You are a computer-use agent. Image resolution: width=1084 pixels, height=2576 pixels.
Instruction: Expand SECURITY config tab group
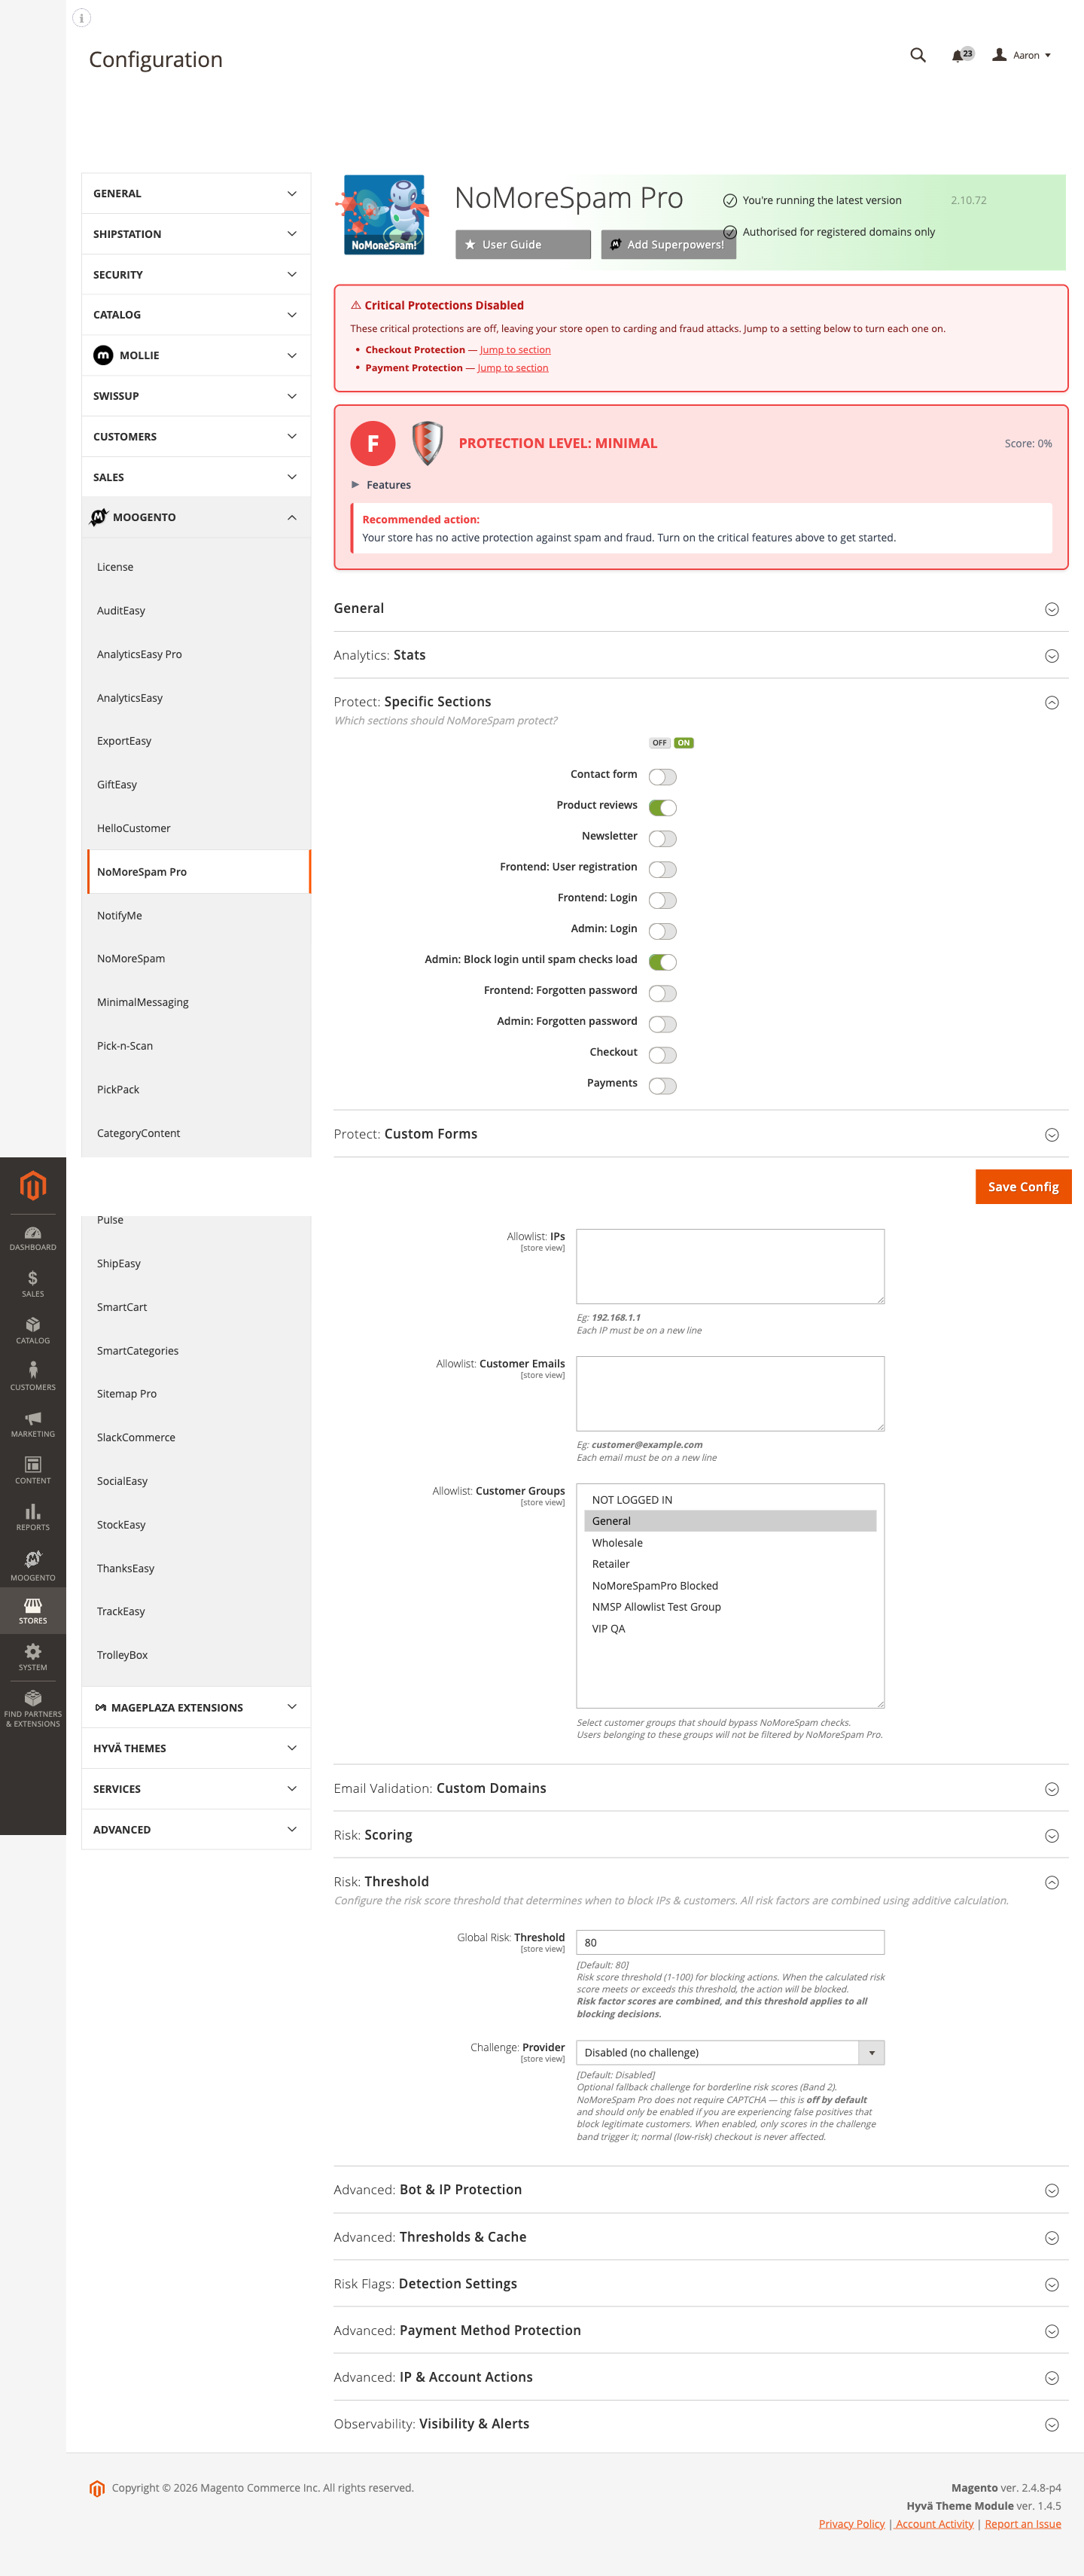click(x=195, y=275)
